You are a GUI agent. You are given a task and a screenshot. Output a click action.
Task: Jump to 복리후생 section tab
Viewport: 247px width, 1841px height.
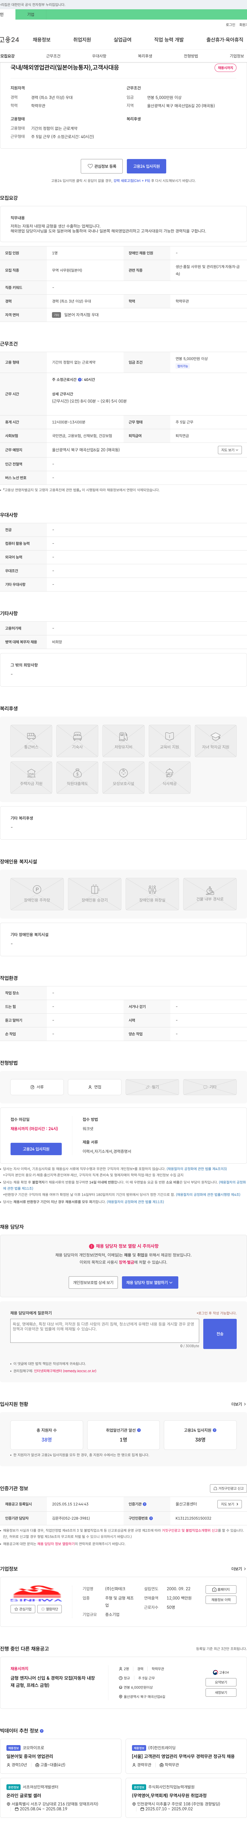[145, 56]
